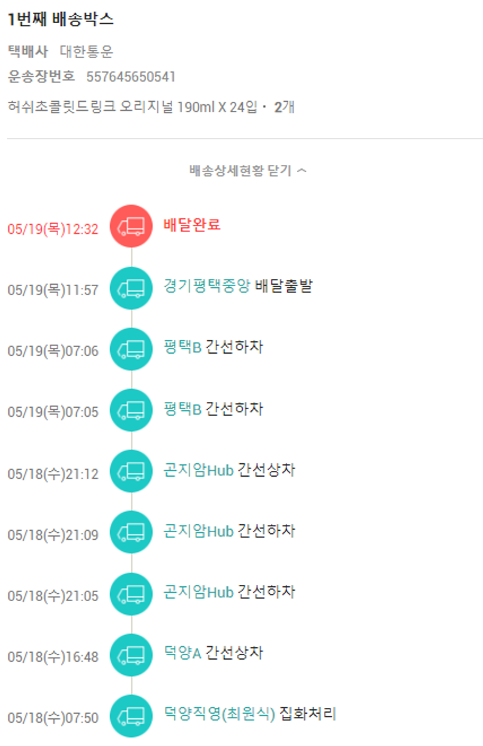Click truck icon beside 덕양A 간선상차
The width and height of the screenshot is (483, 746).
pos(131,655)
